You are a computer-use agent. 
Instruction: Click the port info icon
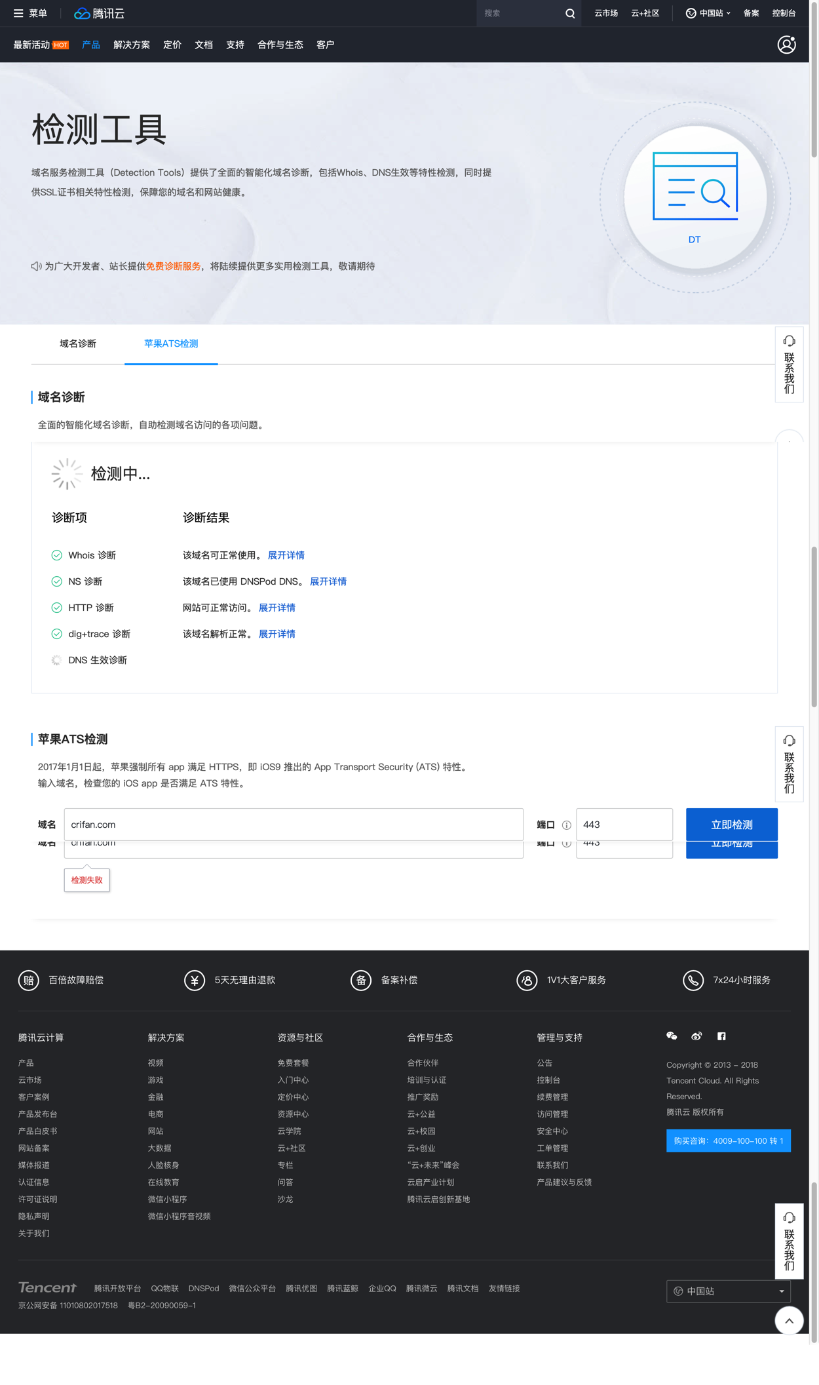pos(566,825)
